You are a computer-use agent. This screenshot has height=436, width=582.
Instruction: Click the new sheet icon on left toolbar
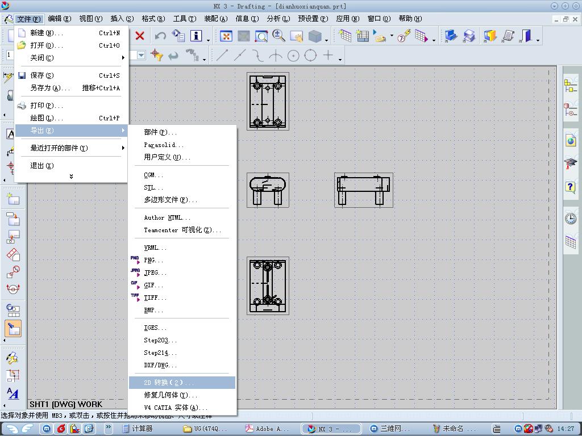point(14,199)
